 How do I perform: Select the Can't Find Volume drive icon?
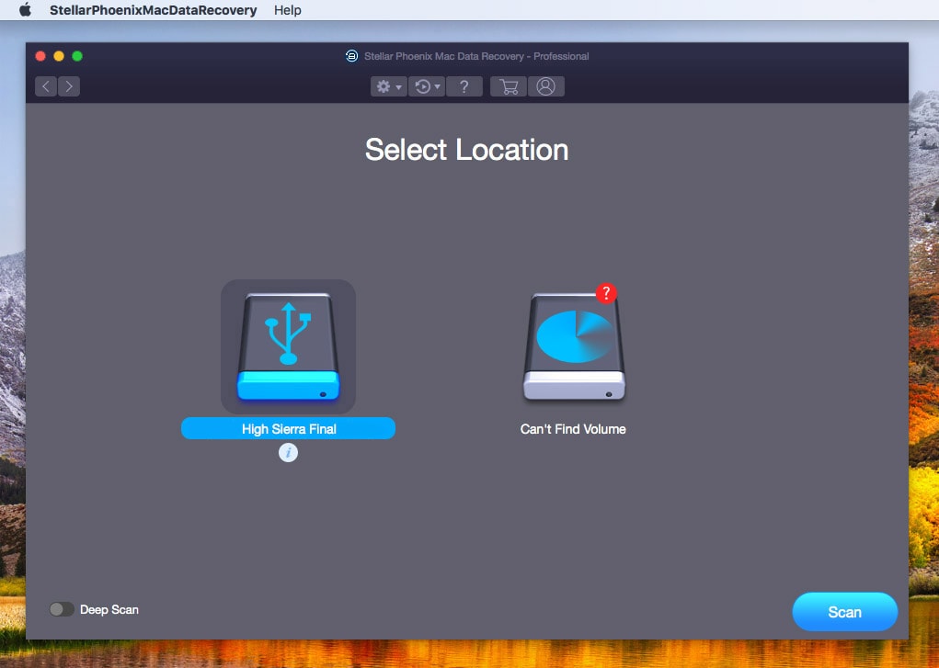pos(572,347)
